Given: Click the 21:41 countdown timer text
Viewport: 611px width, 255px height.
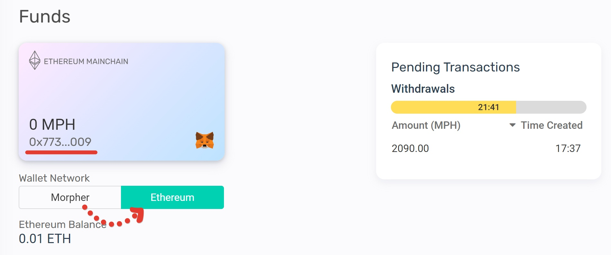Looking at the screenshot, I should tap(488, 107).
